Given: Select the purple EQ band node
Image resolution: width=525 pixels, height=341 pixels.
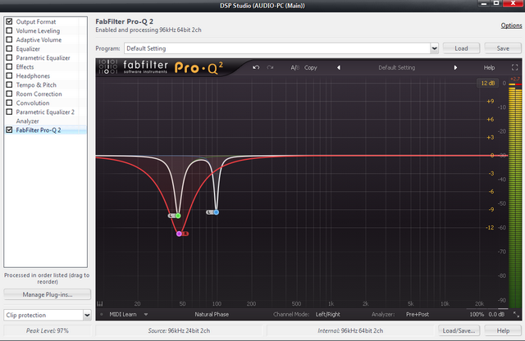Looking at the screenshot, I should [179, 234].
